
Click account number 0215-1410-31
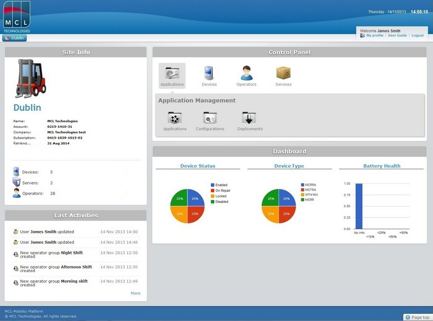59,127
